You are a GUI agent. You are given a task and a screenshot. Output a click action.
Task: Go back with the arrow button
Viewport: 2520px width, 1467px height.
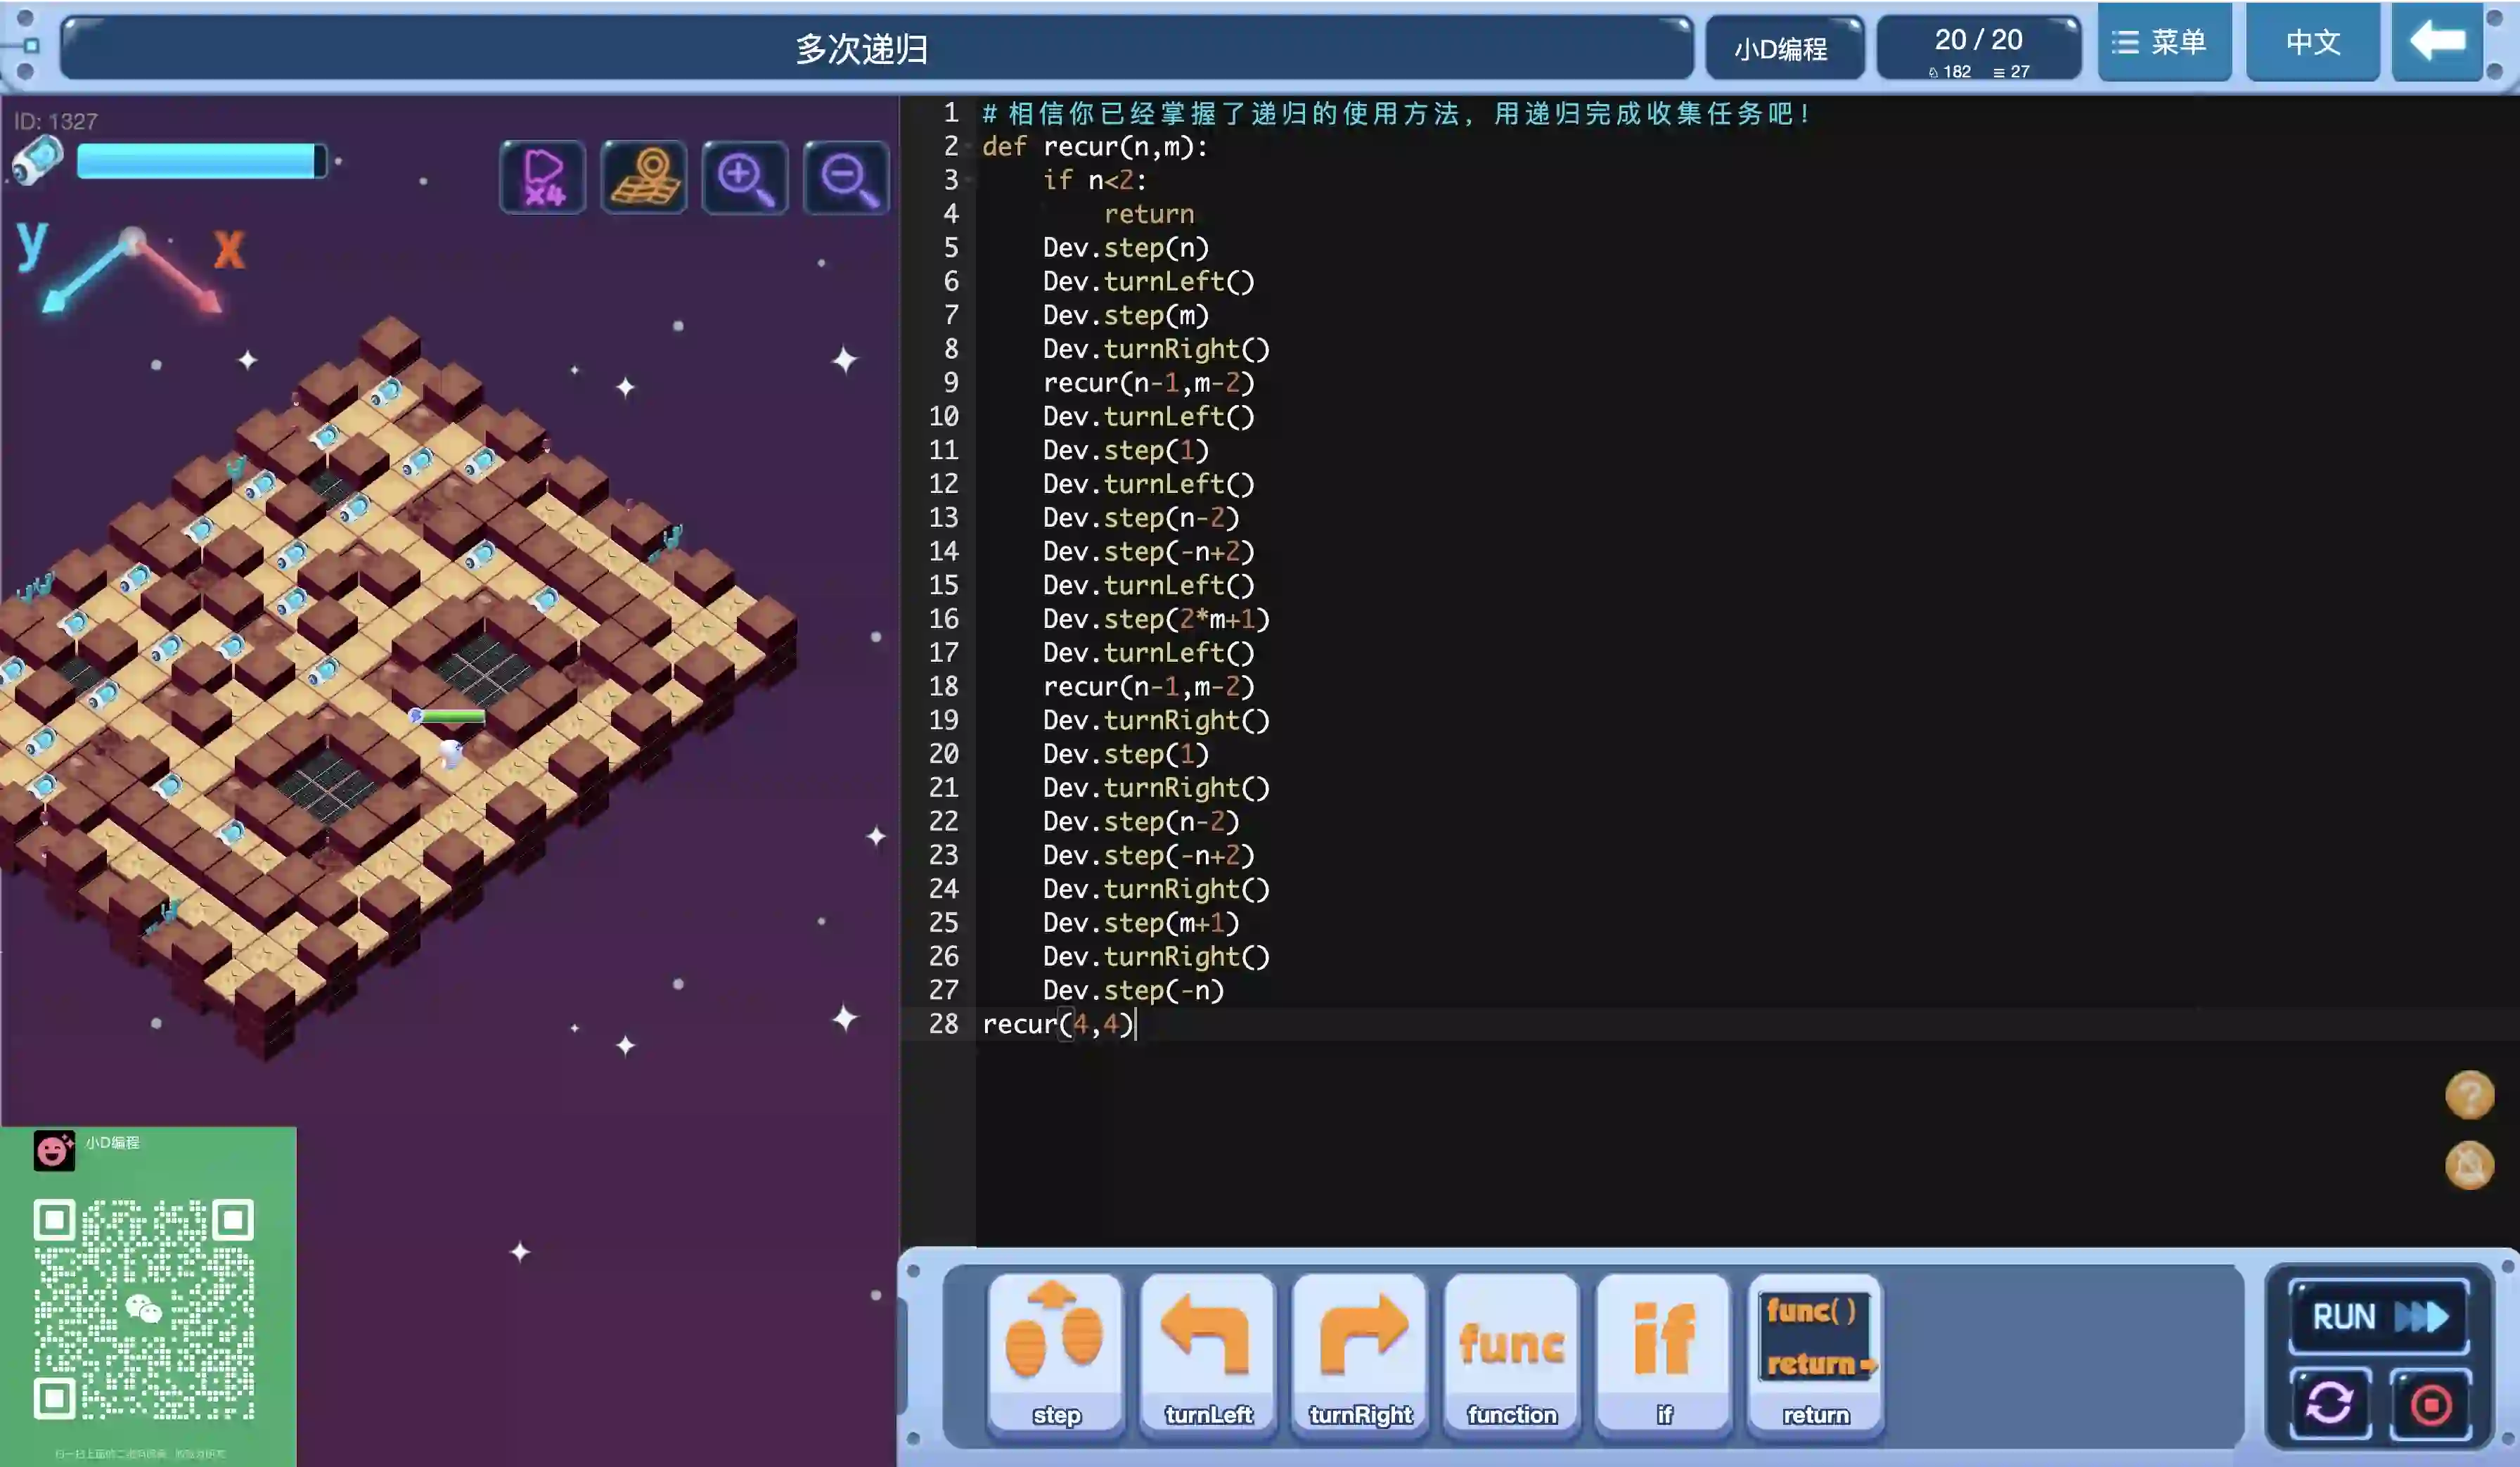coord(2437,42)
